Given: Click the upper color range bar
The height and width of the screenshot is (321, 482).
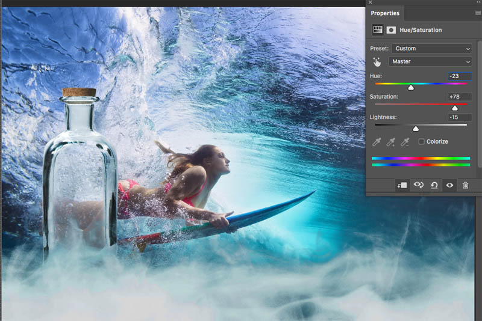Looking at the screenshot, I should (421, 158).
